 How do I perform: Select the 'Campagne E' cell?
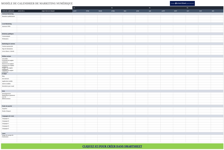click(x=9, y=128)
